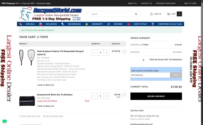Click the Returns arrow icon
Screen dimensions: 203x125
pos(108,24)
